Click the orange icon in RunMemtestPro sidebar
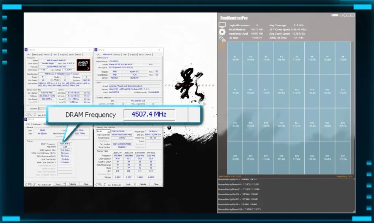This screenshot has height=223, width=374. pyautogui.click(x=222, y=46)
